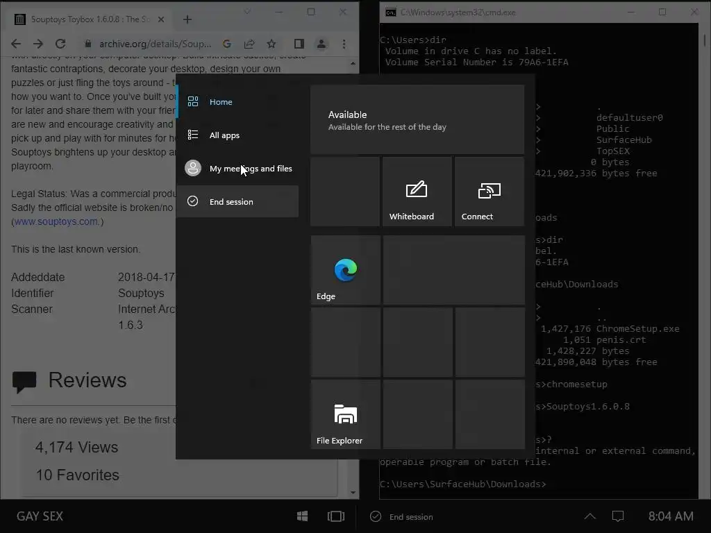Click ChromeSetup.exe in the cmd listing
711x533 pixels.
(637, 328)
